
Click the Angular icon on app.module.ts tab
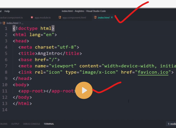click(32, 17)
